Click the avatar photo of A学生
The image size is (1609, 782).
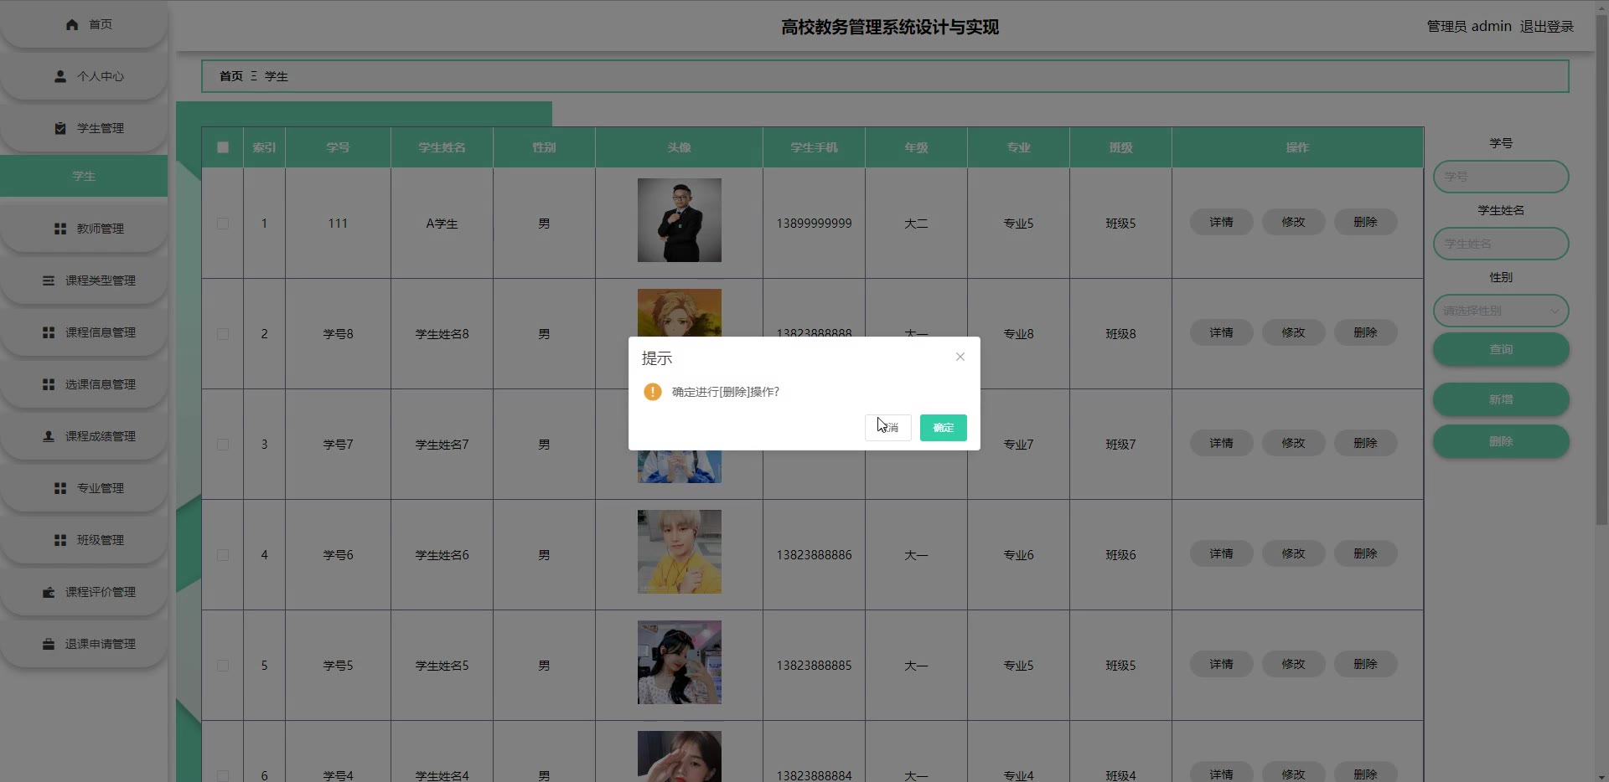click(x=680, y=220)
